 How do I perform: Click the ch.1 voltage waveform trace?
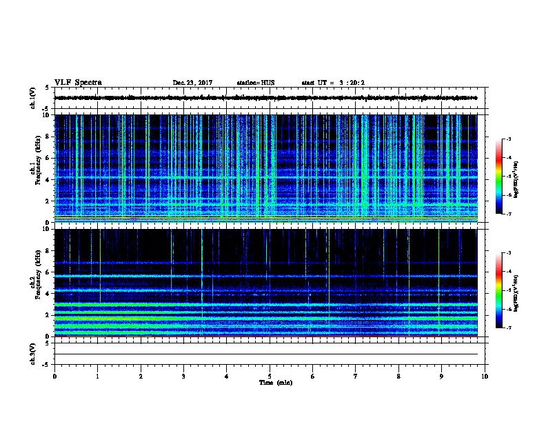265,98
